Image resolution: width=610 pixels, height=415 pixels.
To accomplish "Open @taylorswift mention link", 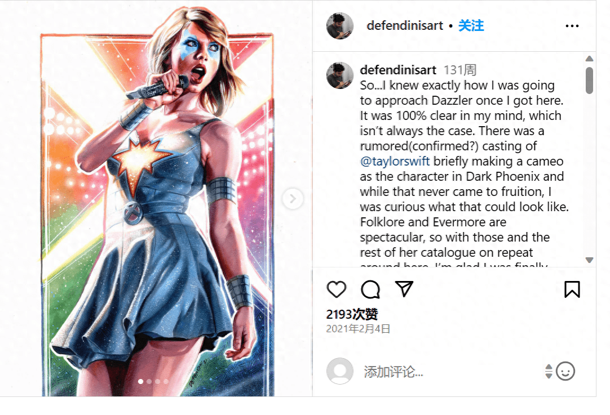I will pyautogui.click(x=395, y=161).
